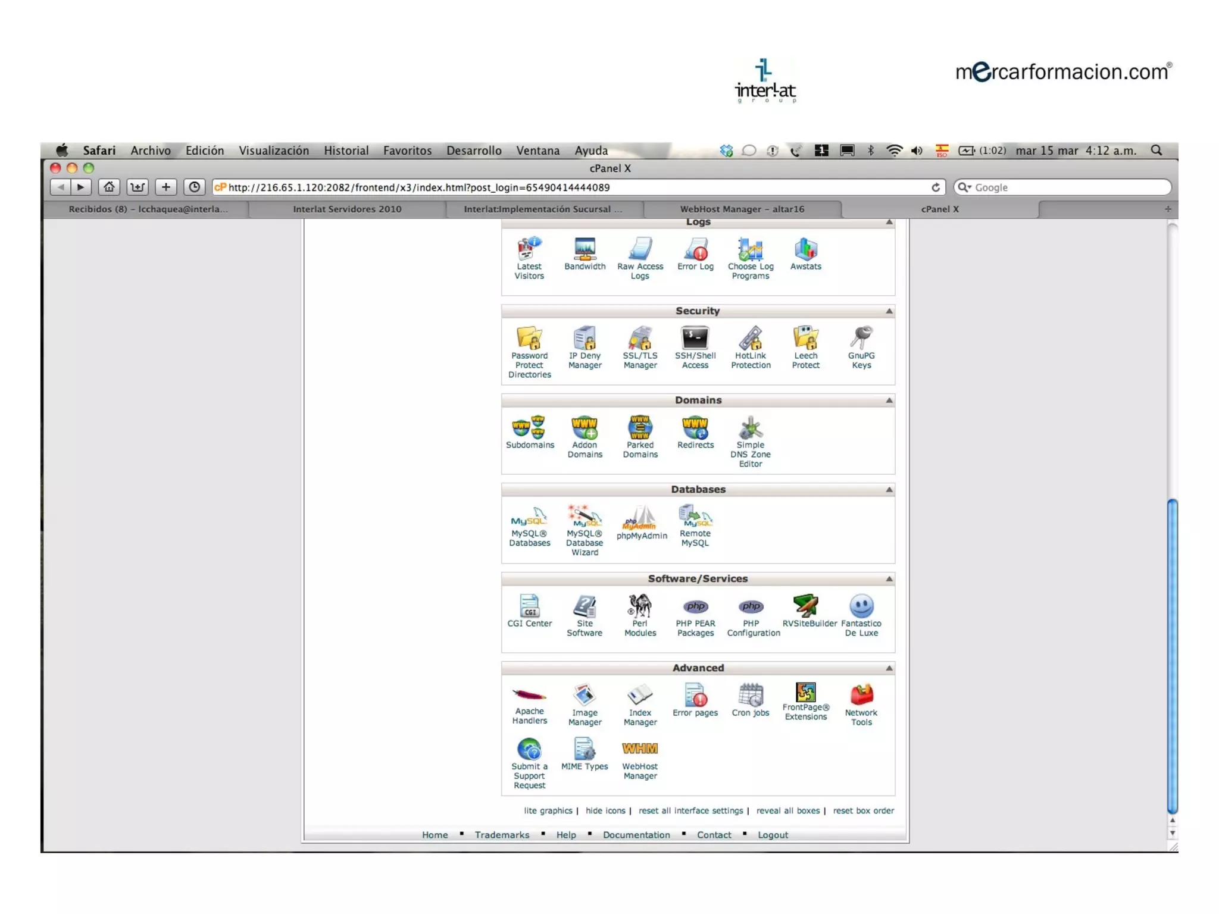Click the Logout link
This screenshot has height=914, width=1219.
click(772, 835)
